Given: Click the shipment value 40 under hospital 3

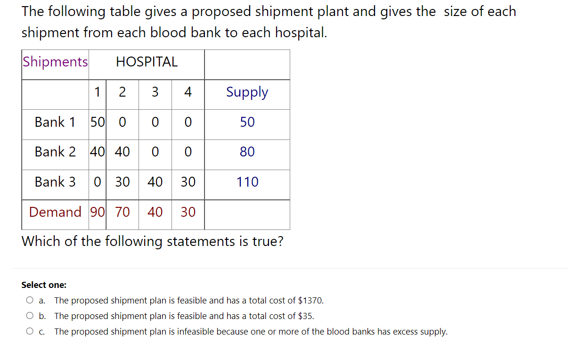Looking at the screenshot, I should (x=155, y=182).
